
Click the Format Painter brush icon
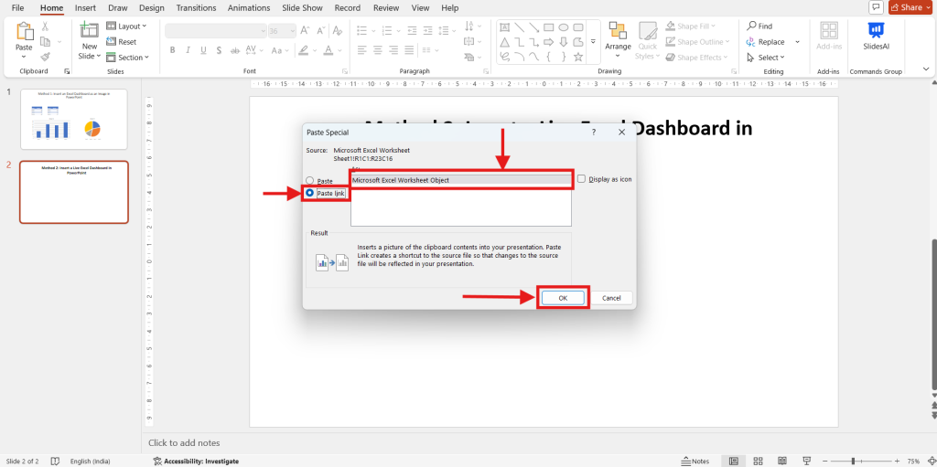pos(45,57)
